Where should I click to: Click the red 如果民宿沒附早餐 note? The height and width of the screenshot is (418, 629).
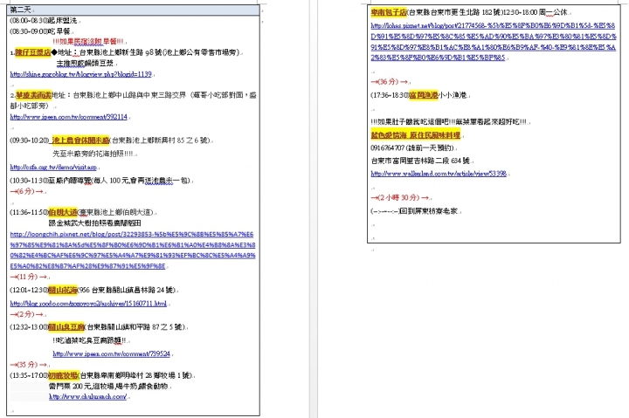[x=88, y=41]
